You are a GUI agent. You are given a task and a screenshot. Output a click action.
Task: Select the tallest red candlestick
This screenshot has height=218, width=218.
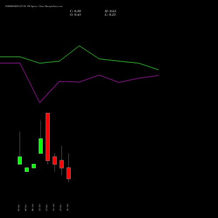[48, 137]
